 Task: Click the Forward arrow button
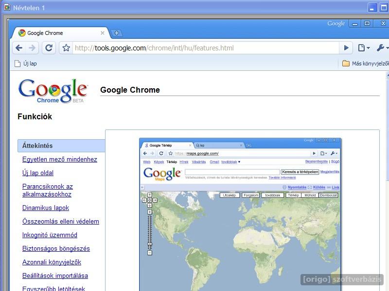(x=32, y=48)
